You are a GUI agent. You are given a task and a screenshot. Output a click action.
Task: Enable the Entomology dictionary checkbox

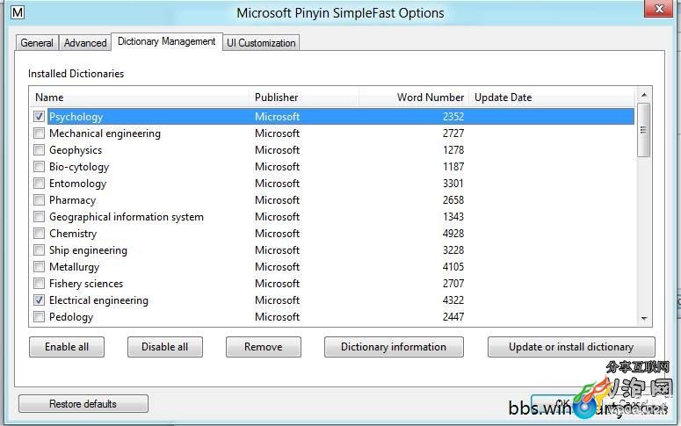39,184
